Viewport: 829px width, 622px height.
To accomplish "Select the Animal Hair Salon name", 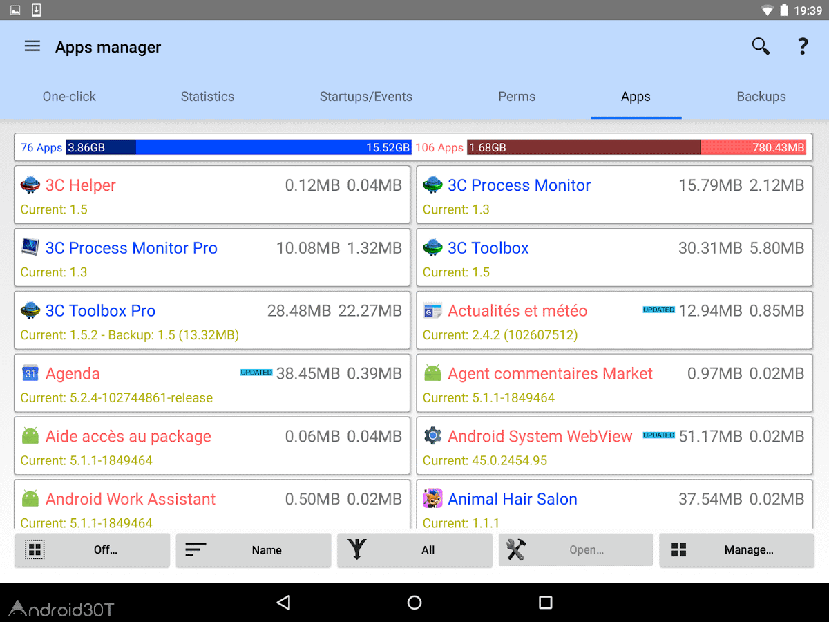I will (x=513, y=499).
